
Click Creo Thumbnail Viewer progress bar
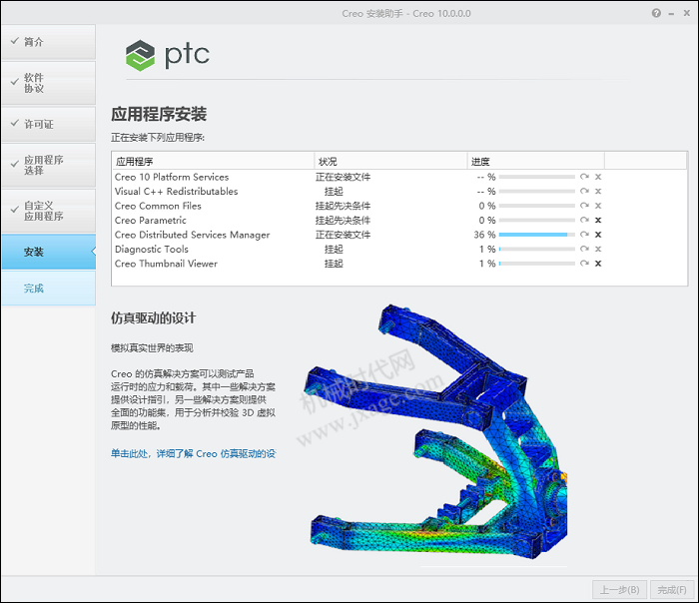pyautogui.click(x=537, y=264)
